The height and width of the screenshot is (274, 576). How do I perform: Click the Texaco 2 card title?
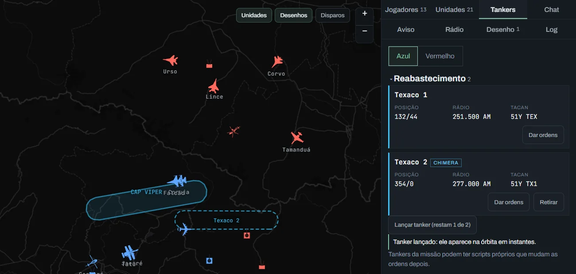click(411, 162)
